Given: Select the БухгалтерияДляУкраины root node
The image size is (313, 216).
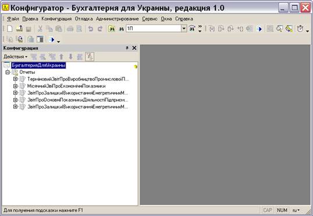Looking at the screenshot, I should pyautogui.click(x=38, y=65).
